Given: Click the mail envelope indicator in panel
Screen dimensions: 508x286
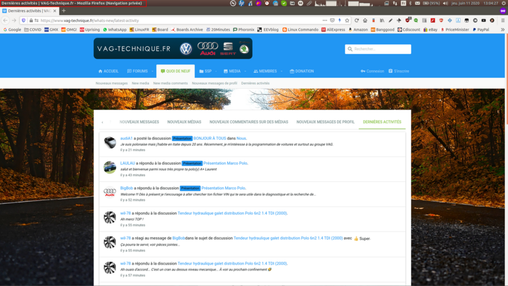Looking at the screenshot, I should click(x=417, y=3).
